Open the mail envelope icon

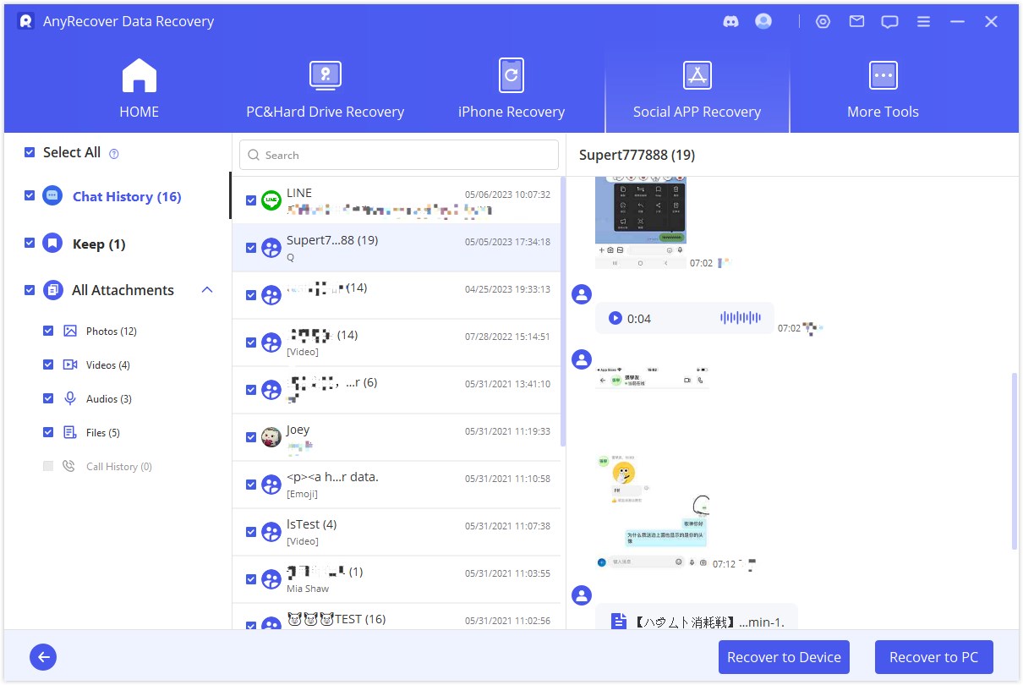click(x=856, y=22)
